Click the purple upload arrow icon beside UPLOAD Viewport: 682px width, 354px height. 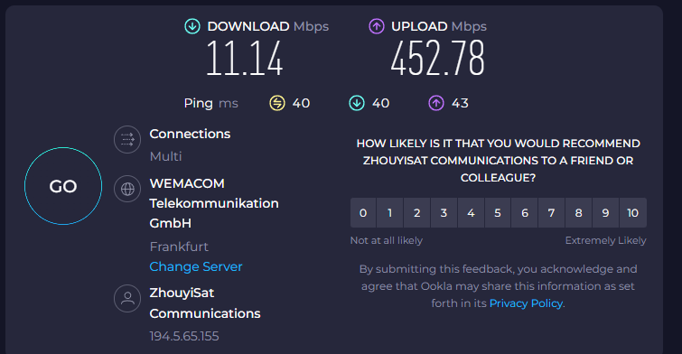(x=377, y=26)
